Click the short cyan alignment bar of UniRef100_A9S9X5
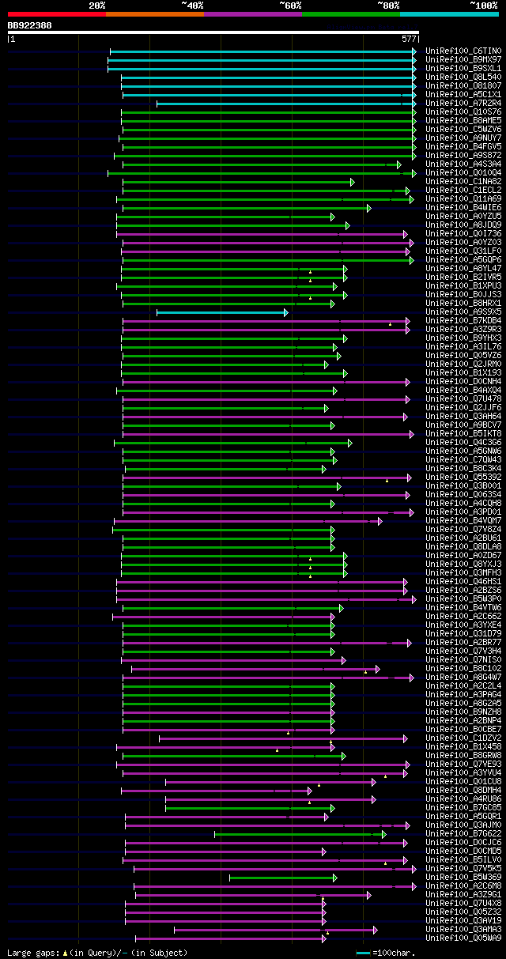Image resolution: width=506 pixels, height=959 pixels. tap(222, 312)
